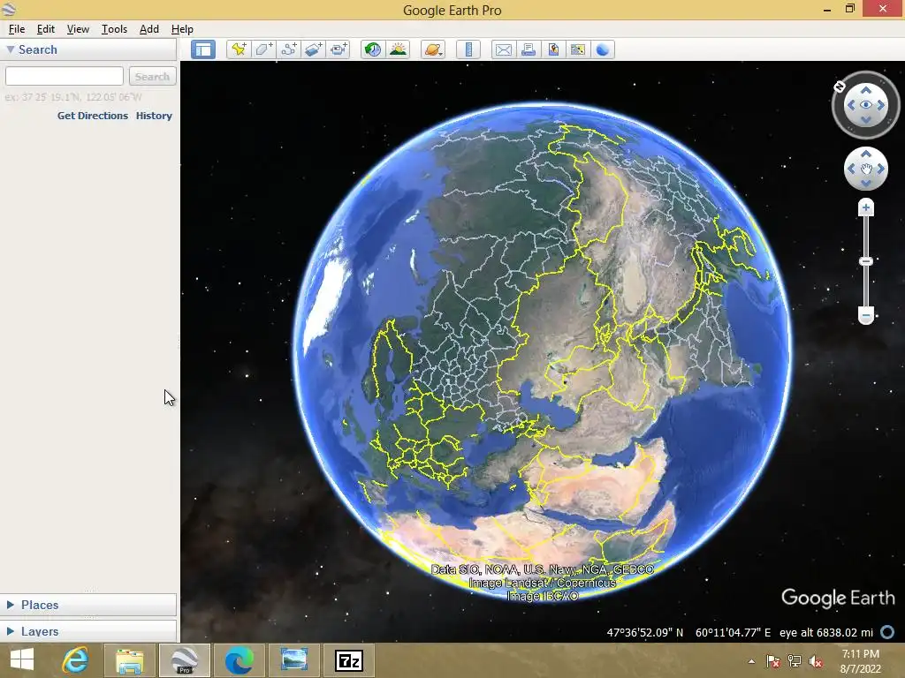
Task: Open Microsoft Edge from the taskbar
Action: [239, 660]
